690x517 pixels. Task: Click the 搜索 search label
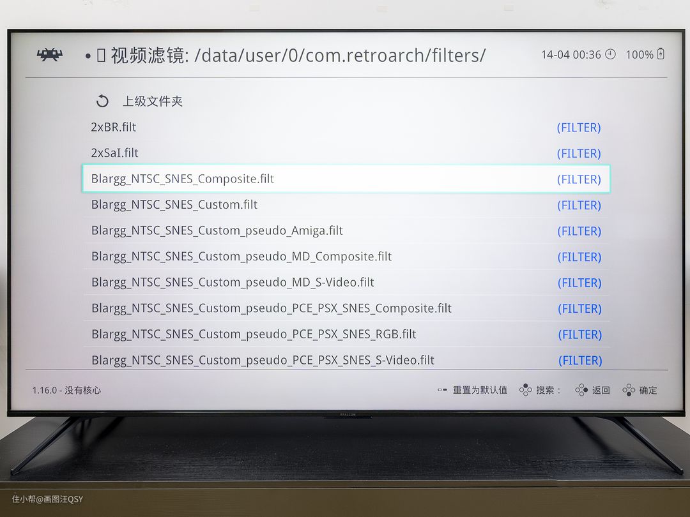(548, 390)
